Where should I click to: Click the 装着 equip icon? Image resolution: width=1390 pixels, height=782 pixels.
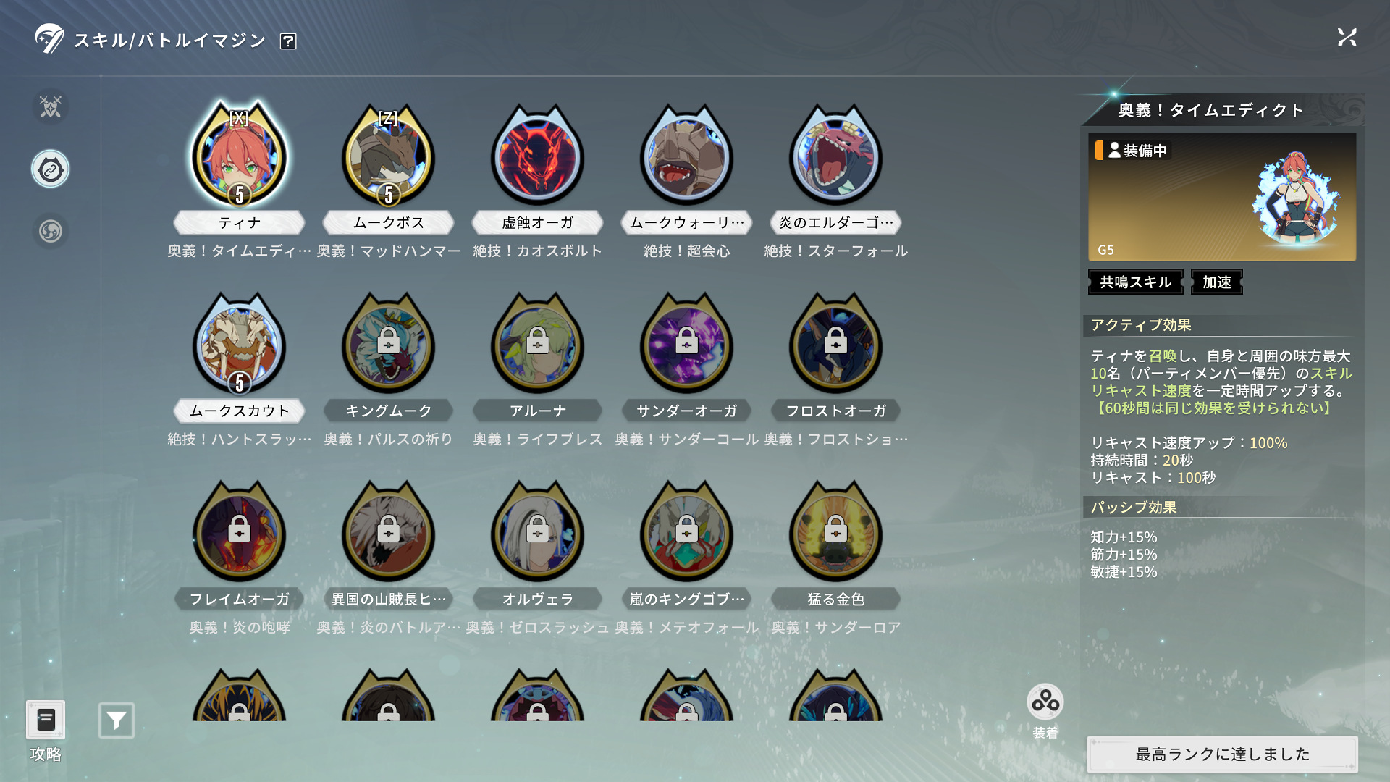pos(1045,702)
